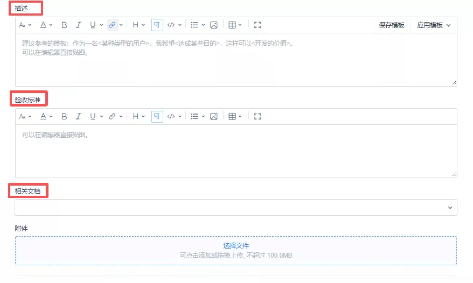This screenshot has height=283, width=473.
Task: Expand underline options arrow in 描述 editor
Action: (x=101, y=25)
